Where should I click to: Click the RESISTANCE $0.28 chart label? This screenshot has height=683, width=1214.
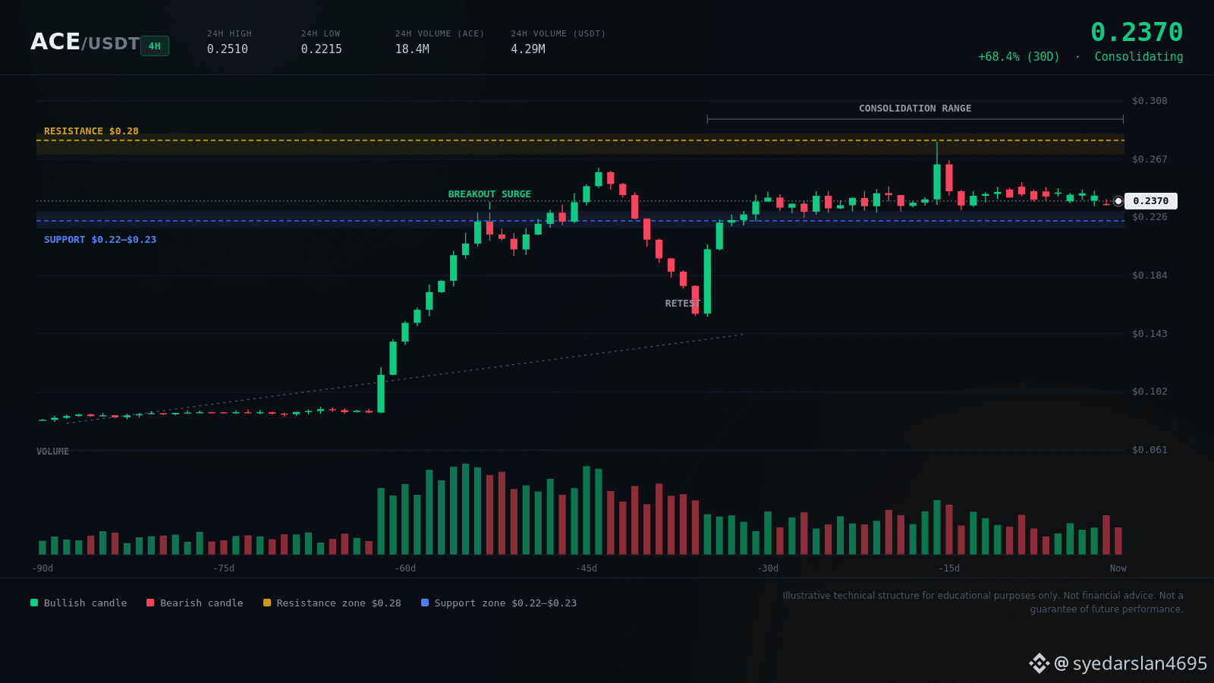point(91,131)
